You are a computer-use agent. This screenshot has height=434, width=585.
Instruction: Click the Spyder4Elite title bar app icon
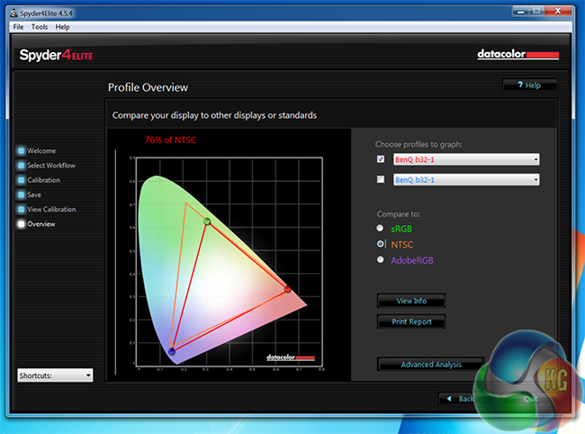point(9,14)
